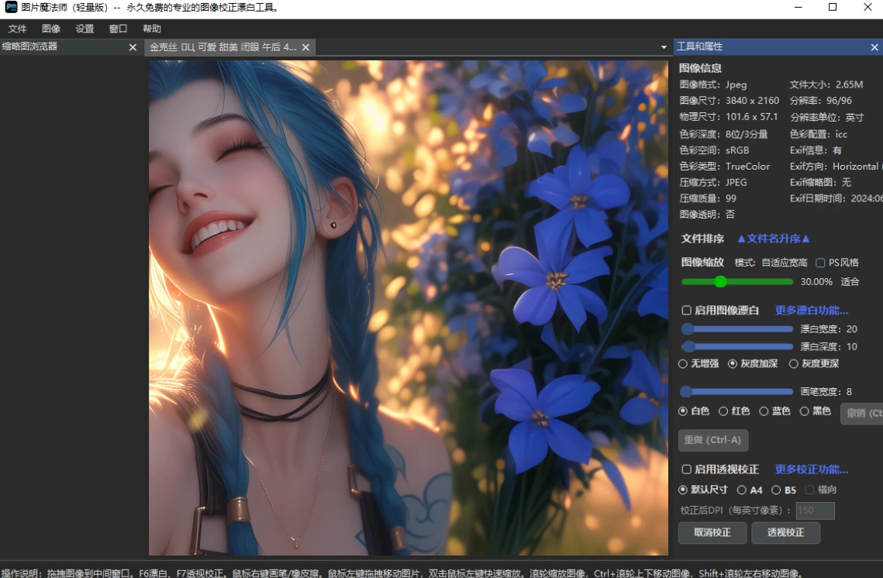The image size is (883, 578).
Task: Click the 重做 (Ctrl-A) button
Action: pyautogui.click(x=713, y=440)
